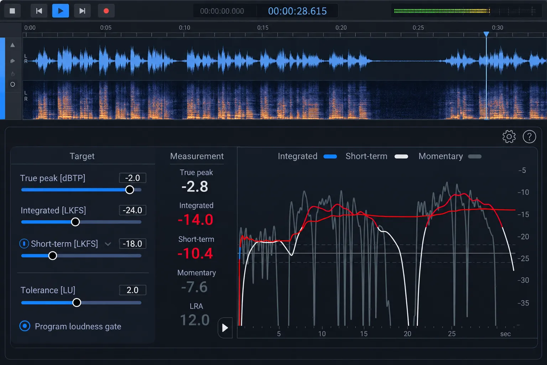Click the Integrated [LKFS] slider handle

point(75,222)
